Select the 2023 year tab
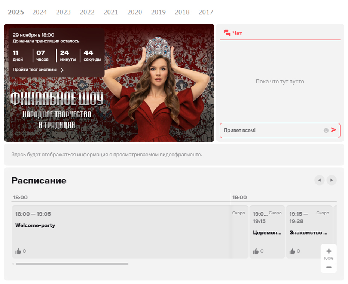 tap(63, 12)
